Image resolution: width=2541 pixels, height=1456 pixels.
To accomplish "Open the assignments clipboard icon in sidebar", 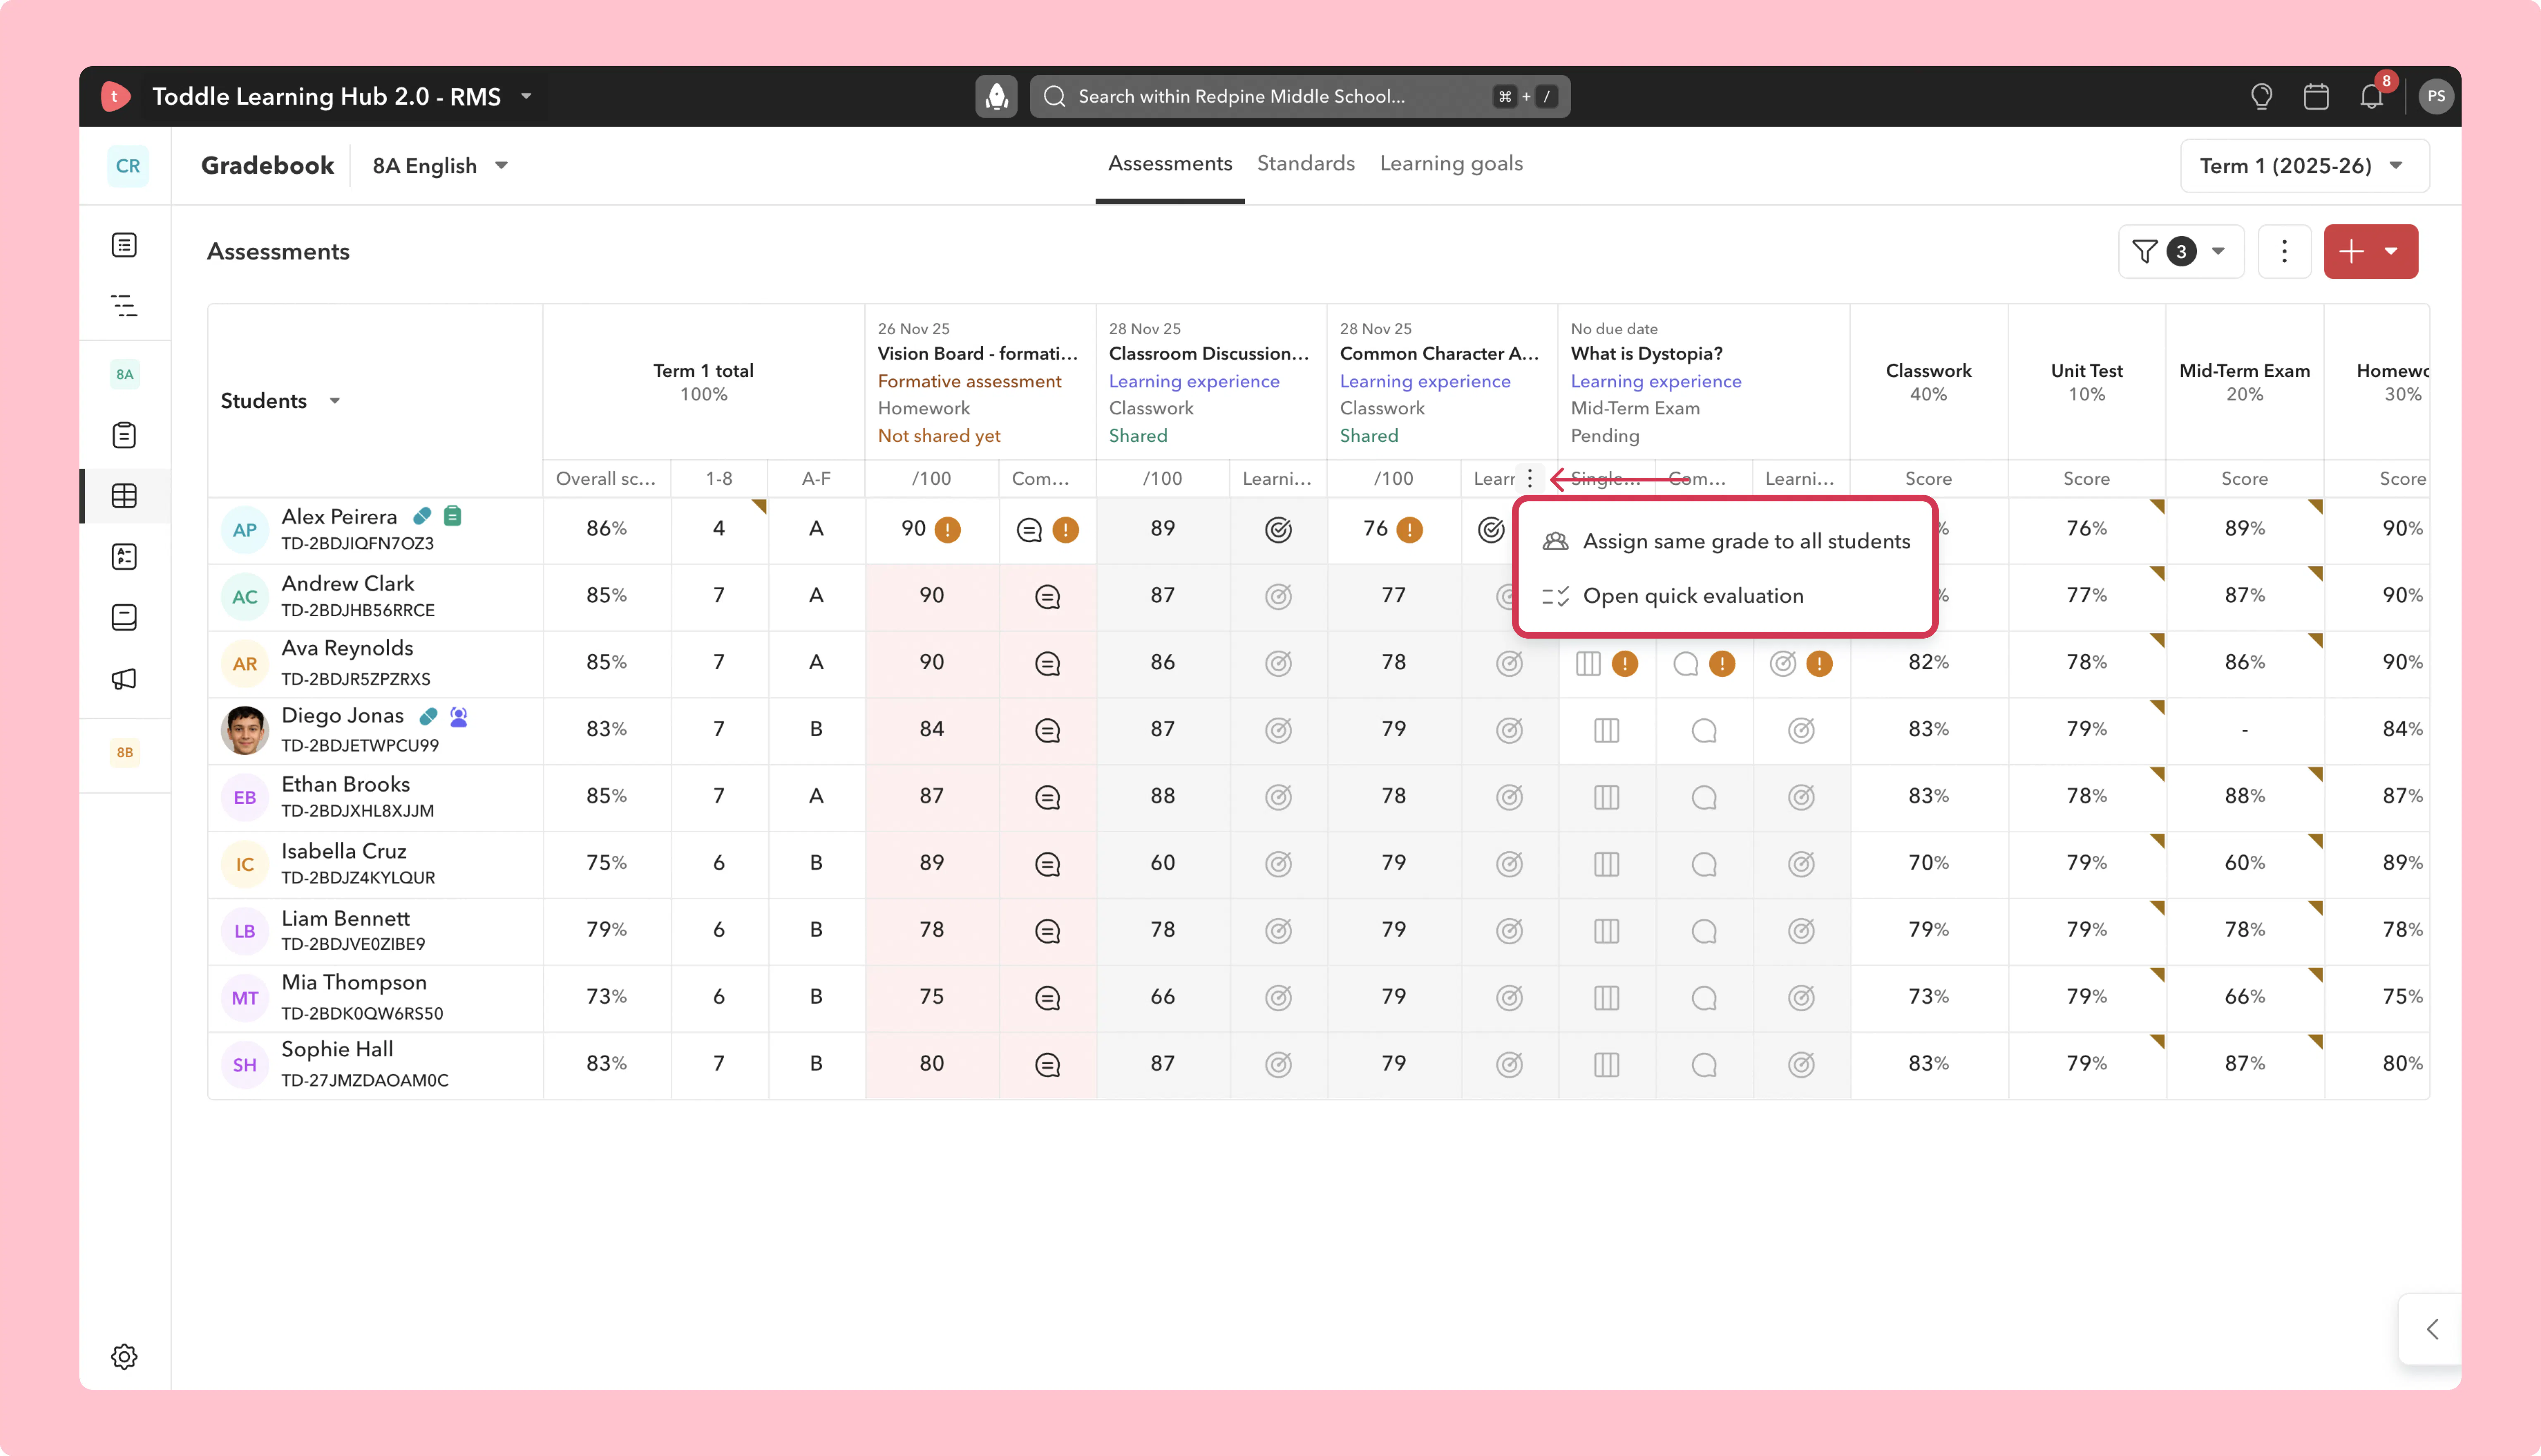I will click(124, 435).
